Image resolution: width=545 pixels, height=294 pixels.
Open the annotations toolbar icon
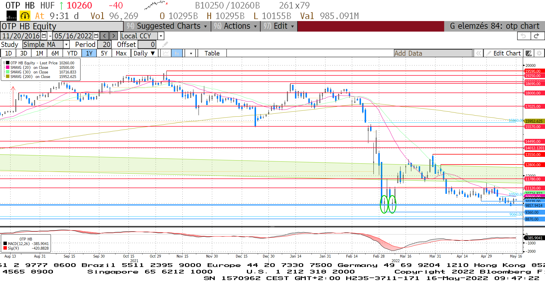point(529,53)
